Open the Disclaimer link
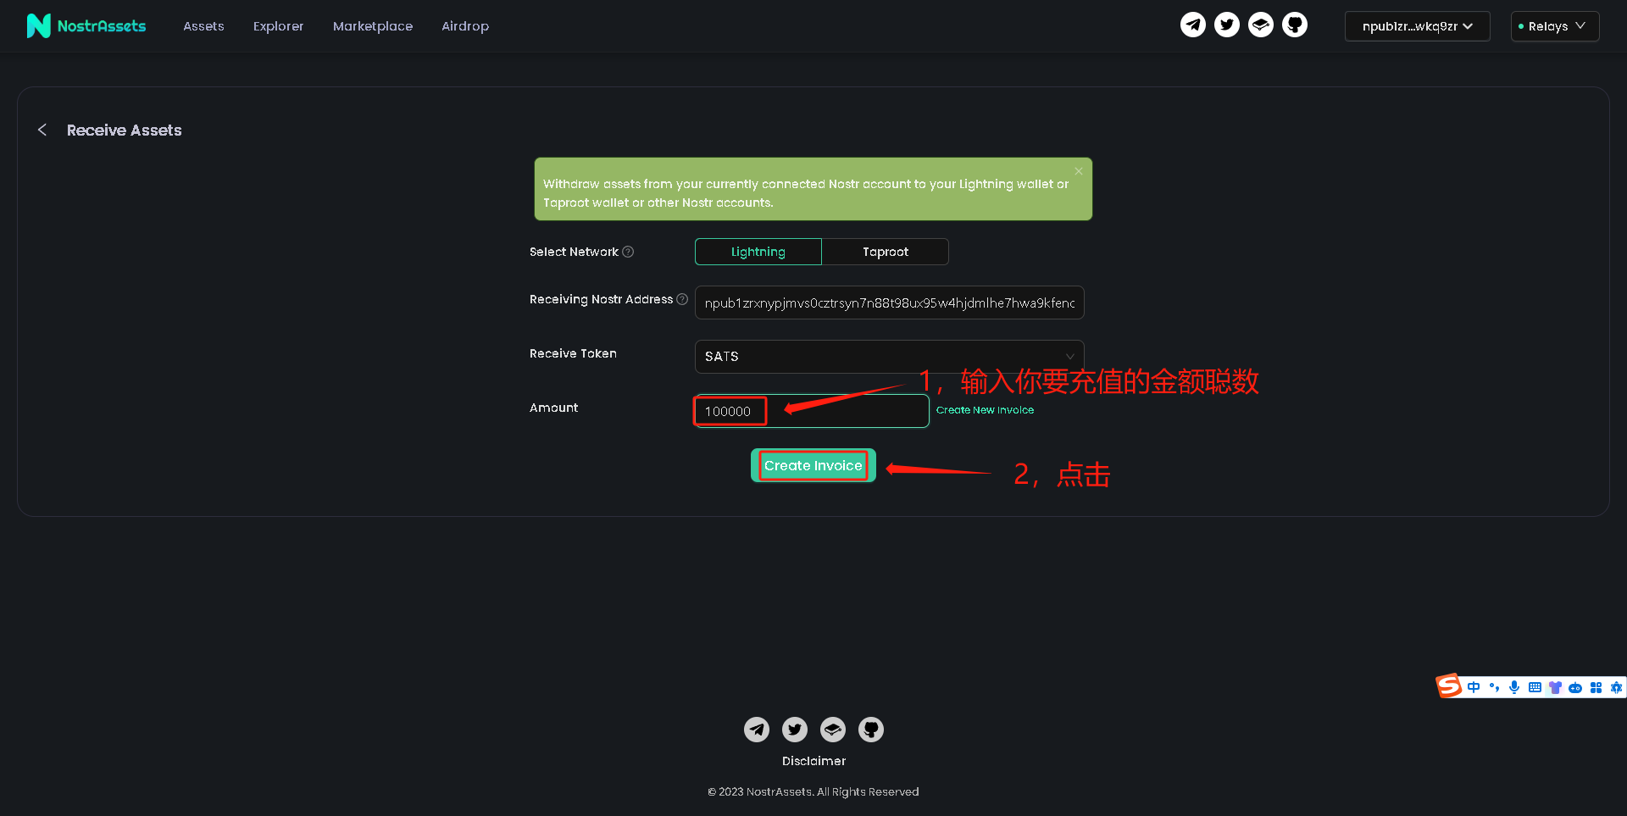This screenshot has height=816, width=1627. tap(813, 761)
